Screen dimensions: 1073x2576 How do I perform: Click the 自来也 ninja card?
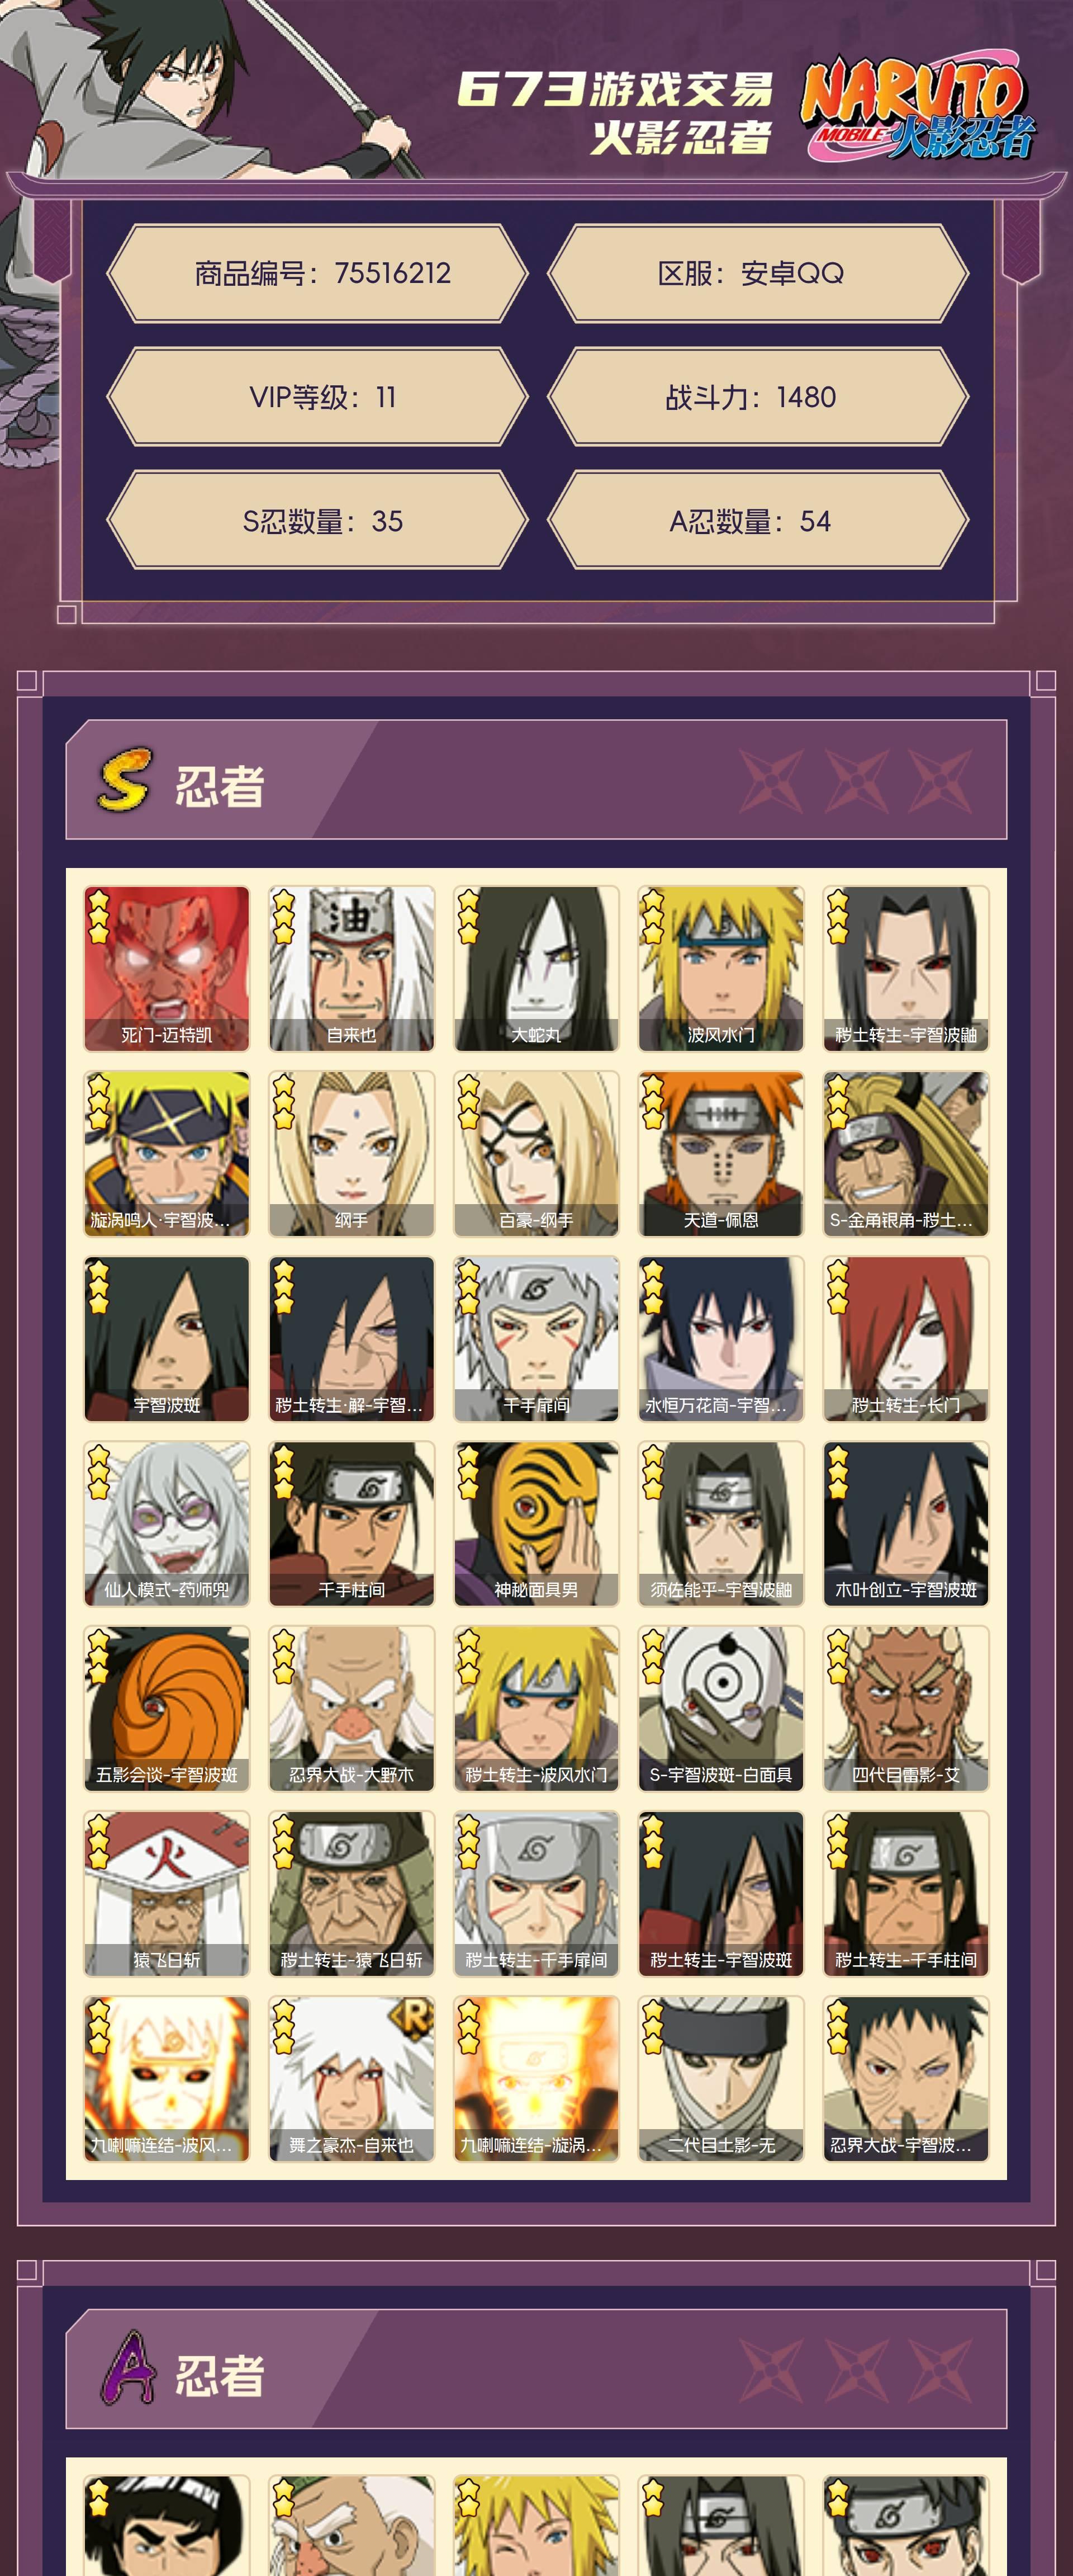[x=350, y=968]
